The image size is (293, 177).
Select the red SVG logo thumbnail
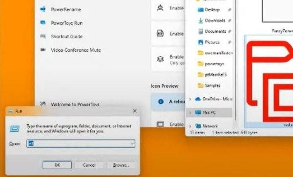coord(269,81)
